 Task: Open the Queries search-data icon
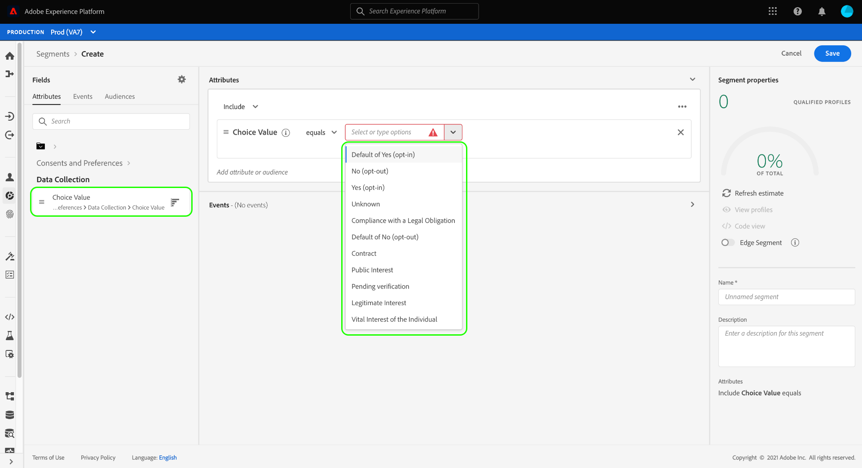tap(9, 433)
